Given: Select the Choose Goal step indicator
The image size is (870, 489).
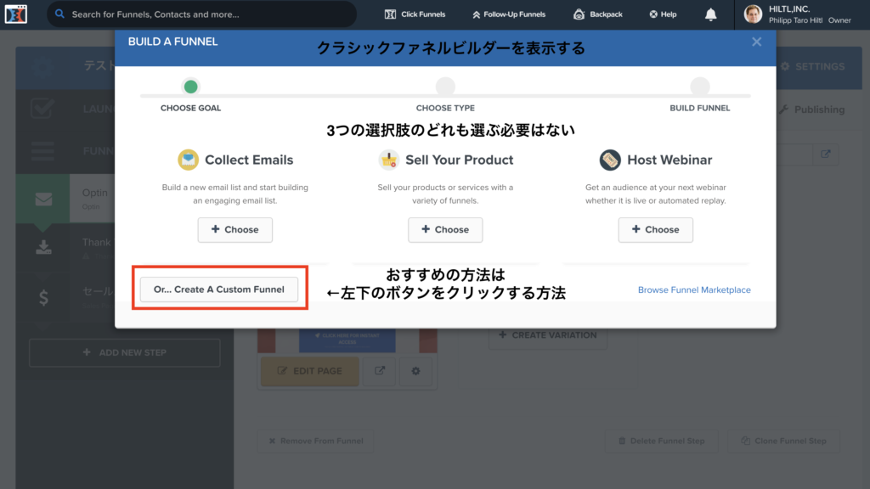Looking at the screenshot, I should point(191,87).
